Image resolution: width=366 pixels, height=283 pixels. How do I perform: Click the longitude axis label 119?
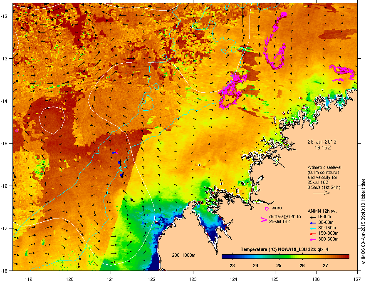click(29, 279)
